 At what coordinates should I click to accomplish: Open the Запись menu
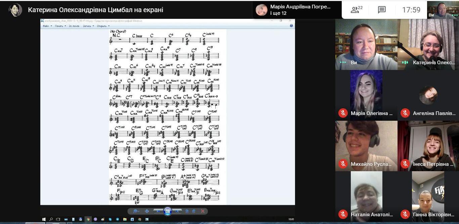click(88, 26)
